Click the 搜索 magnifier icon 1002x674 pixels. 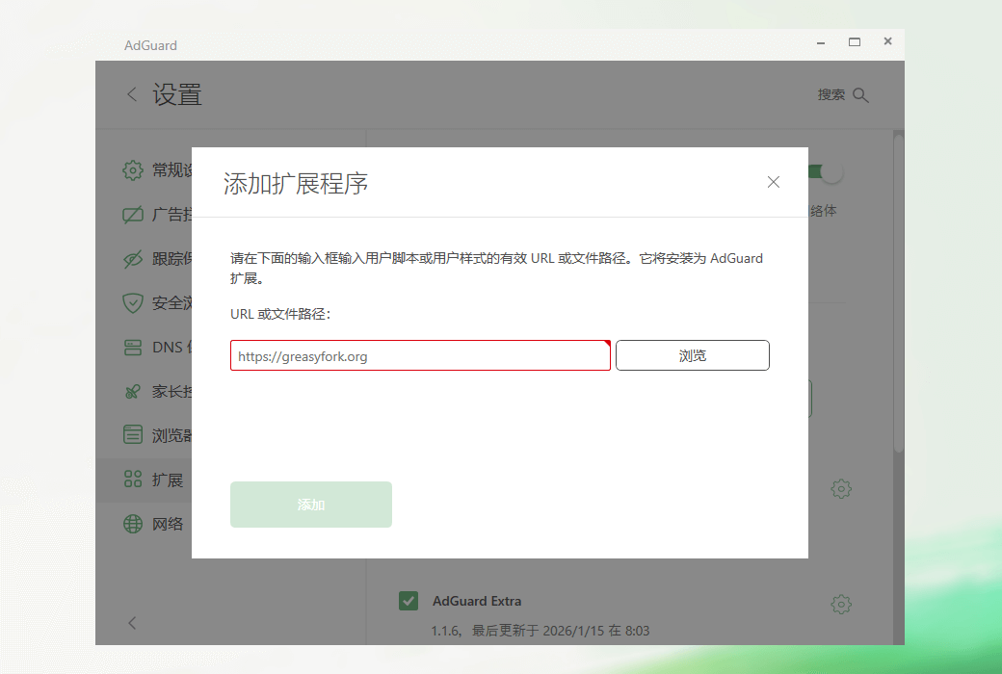[x=860, y=94]
